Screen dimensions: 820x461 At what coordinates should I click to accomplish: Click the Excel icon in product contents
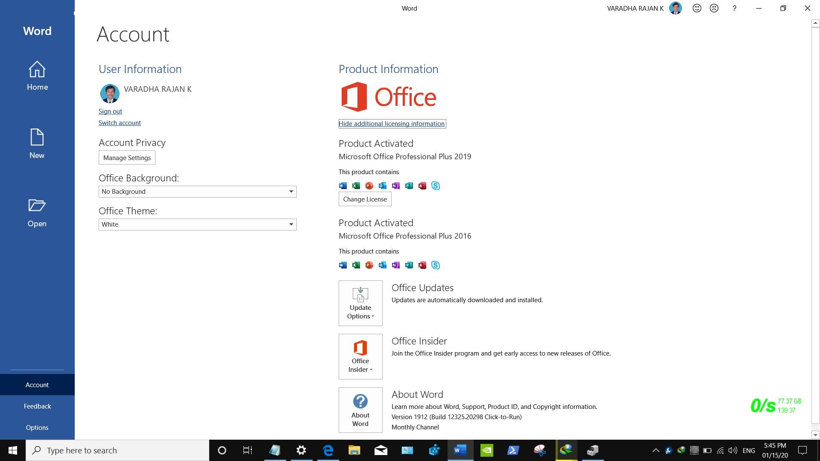coord(356,185)
